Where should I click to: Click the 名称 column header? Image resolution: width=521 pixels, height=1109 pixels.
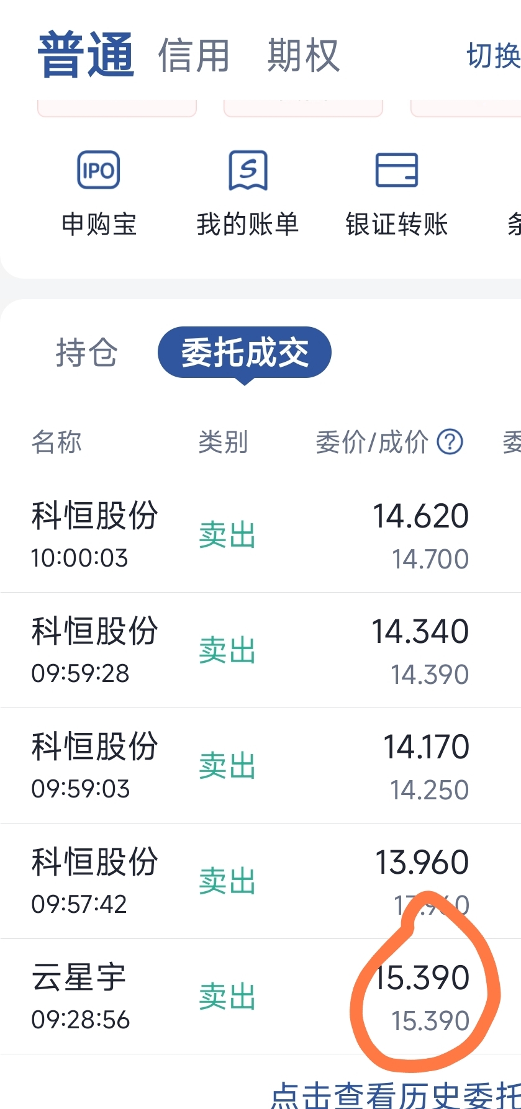coord(57,442)
